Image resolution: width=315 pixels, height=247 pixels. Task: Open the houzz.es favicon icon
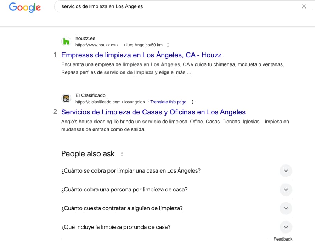pyautogui.click(x=66, y=41)
